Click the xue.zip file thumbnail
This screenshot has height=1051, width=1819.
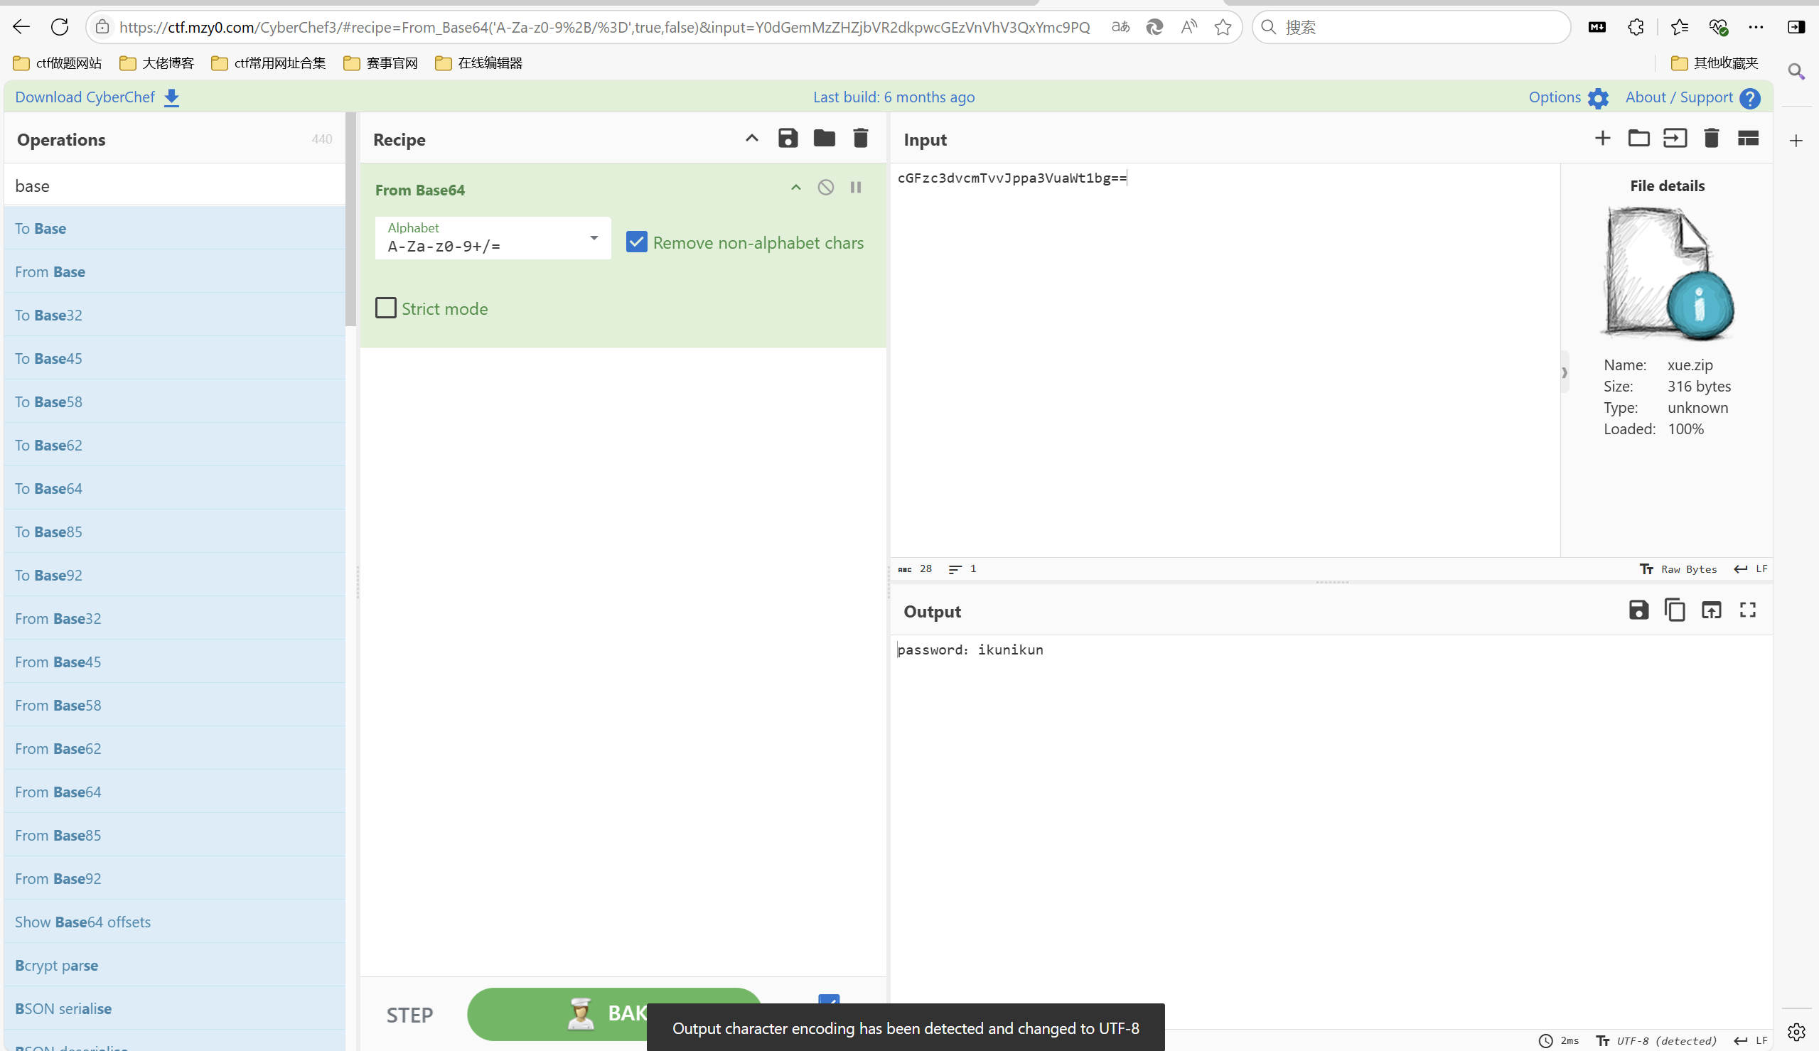coord(1668,273)
